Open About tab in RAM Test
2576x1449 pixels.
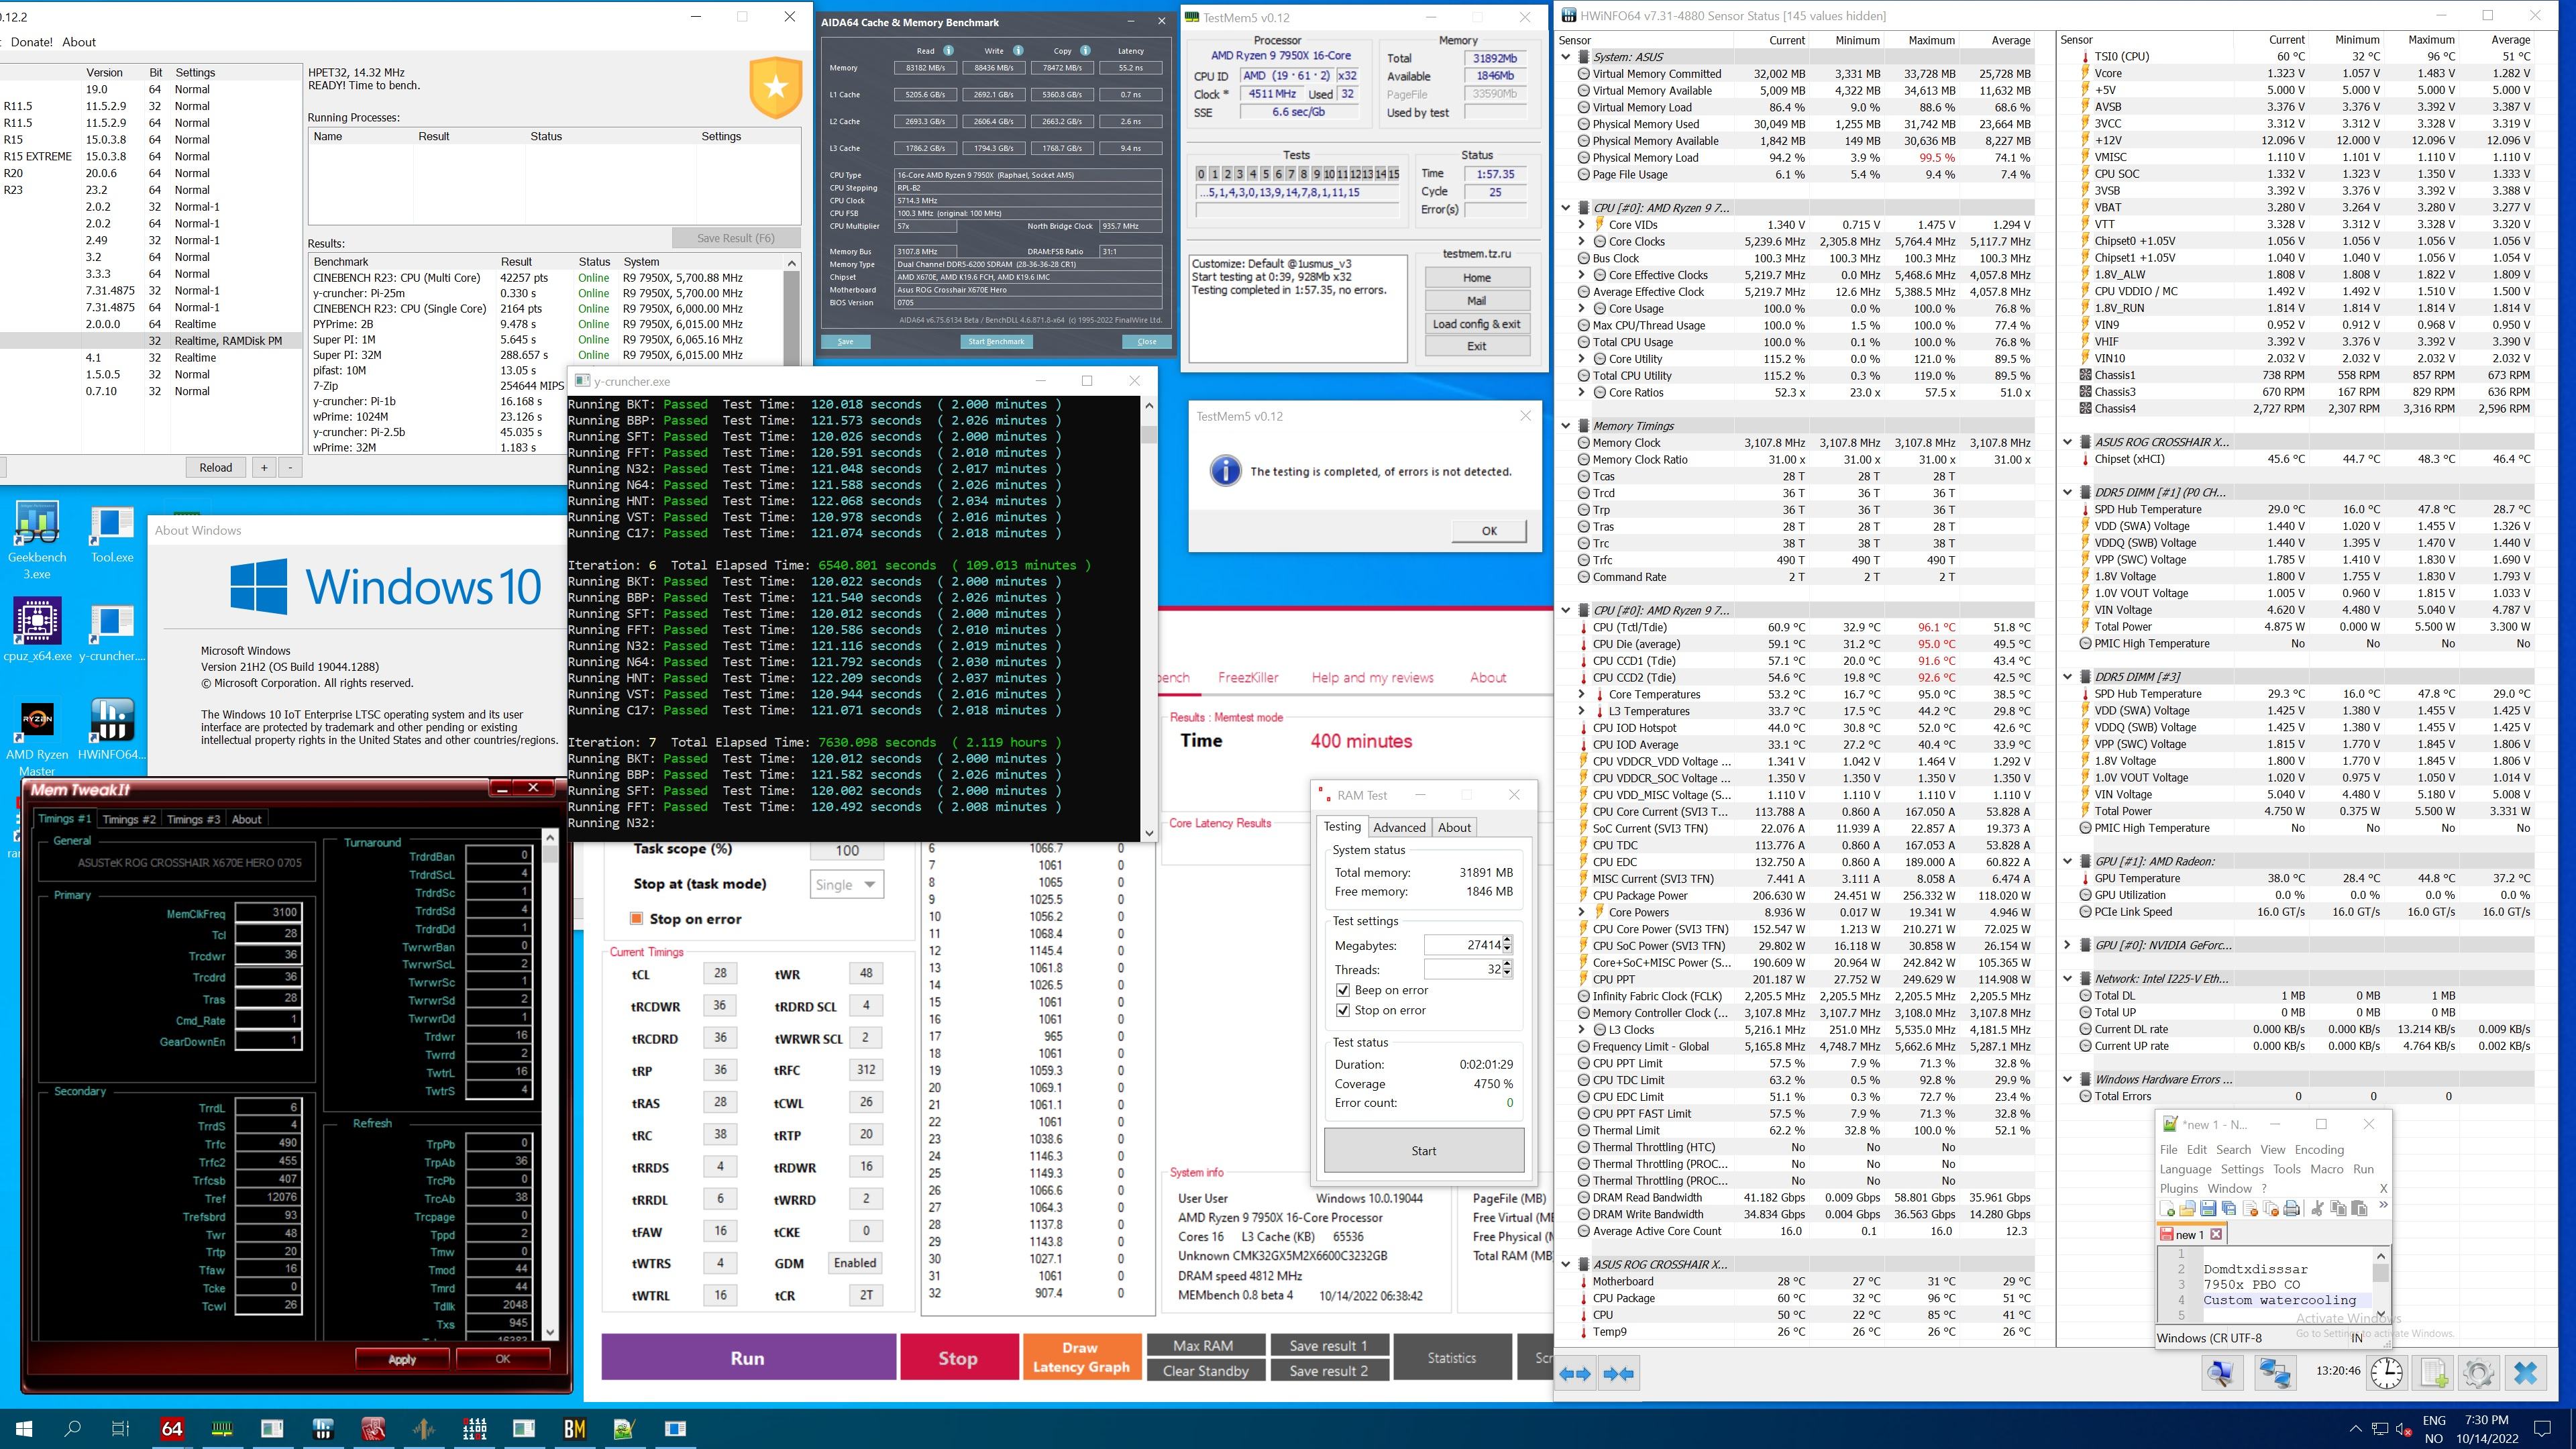coord(1454,827)
